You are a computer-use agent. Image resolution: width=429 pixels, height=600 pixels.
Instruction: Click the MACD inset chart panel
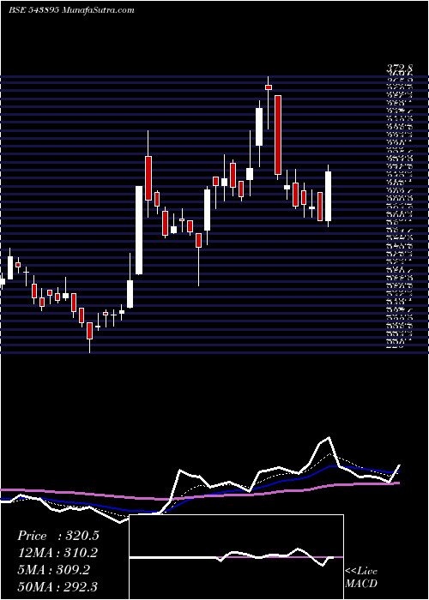pos(236,557)
